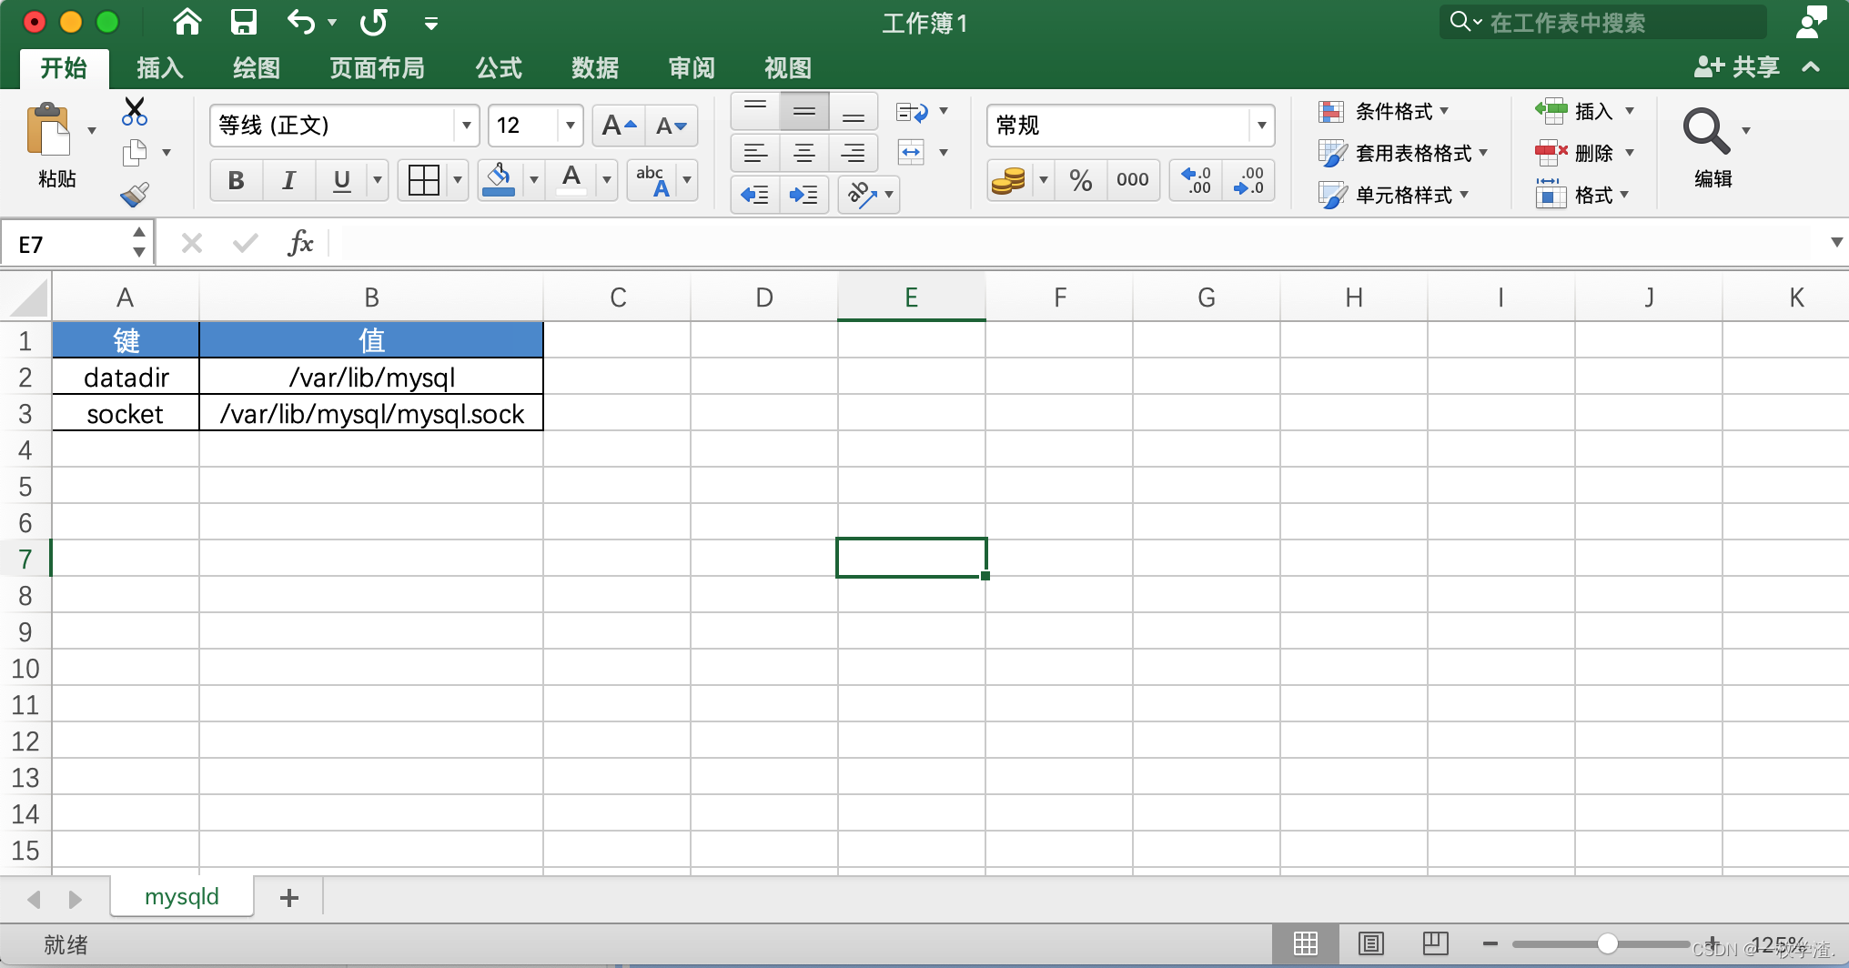This screenshot has height=968, width=1849.
Task: Open the search (编辑) magnifier tool
Action: (x=1707, y=130)
